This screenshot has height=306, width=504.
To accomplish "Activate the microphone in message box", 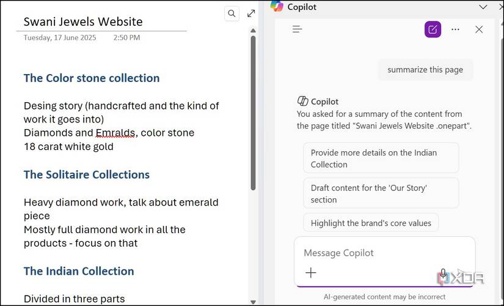I will pos(443,273).
